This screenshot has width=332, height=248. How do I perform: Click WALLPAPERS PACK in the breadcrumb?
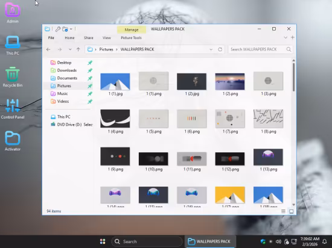click(x=137, y=49)
